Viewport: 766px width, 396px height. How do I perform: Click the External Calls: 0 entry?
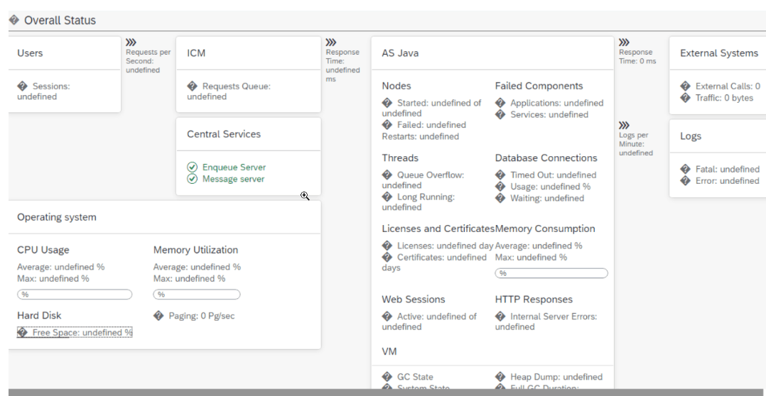pos(721,87)
